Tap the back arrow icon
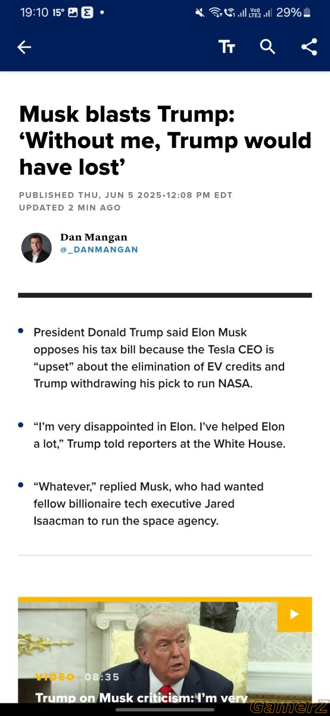This screenshot has height=716, width=330. coord(24,47)
